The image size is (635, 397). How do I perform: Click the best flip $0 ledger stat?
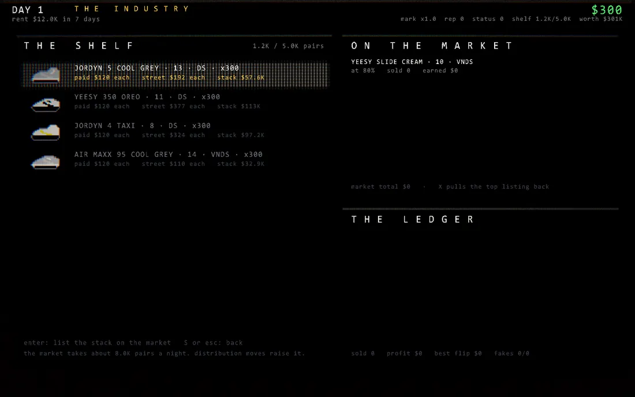pyautogui.click(x=458, y=353)
